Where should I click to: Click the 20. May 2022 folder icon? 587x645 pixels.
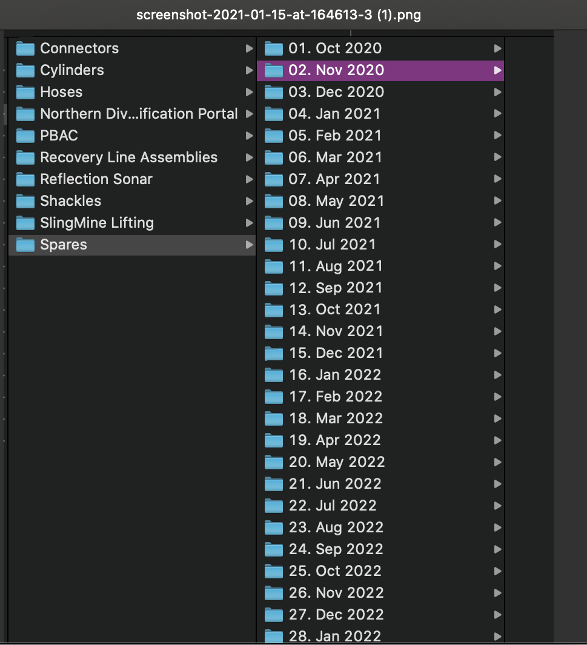tap(274, 462)
